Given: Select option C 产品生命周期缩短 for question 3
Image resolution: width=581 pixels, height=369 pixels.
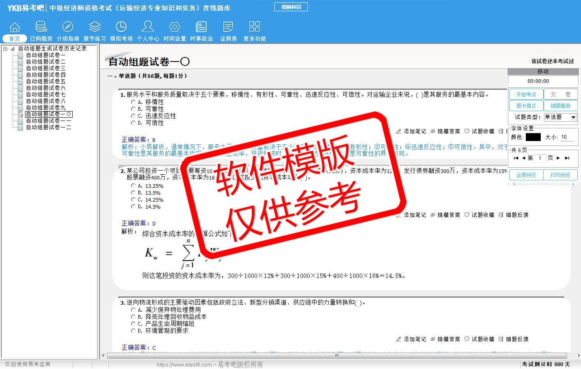Looking at the screenshot, I should coord(133,324).
